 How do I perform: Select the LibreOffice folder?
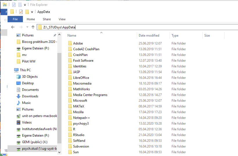pyautogui.click(x=81, y=78)
